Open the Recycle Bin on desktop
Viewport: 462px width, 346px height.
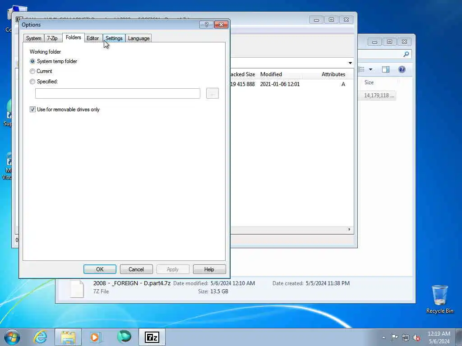pyautogui.click(x=439, y=299)
